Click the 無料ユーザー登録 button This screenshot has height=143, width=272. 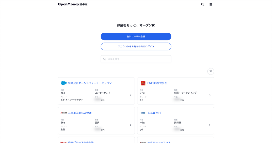click(136, 36)
